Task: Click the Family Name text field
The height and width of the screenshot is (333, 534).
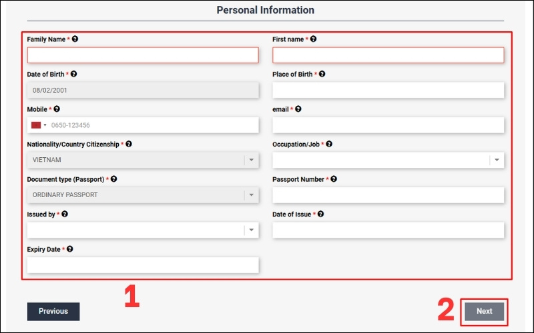Action: [x=142, y=55]
